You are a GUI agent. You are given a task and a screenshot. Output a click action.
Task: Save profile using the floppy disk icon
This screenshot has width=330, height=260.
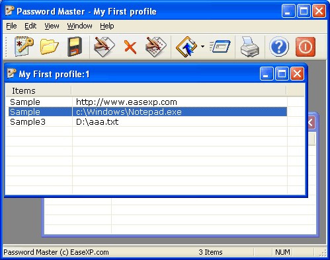tap(75, 46)
